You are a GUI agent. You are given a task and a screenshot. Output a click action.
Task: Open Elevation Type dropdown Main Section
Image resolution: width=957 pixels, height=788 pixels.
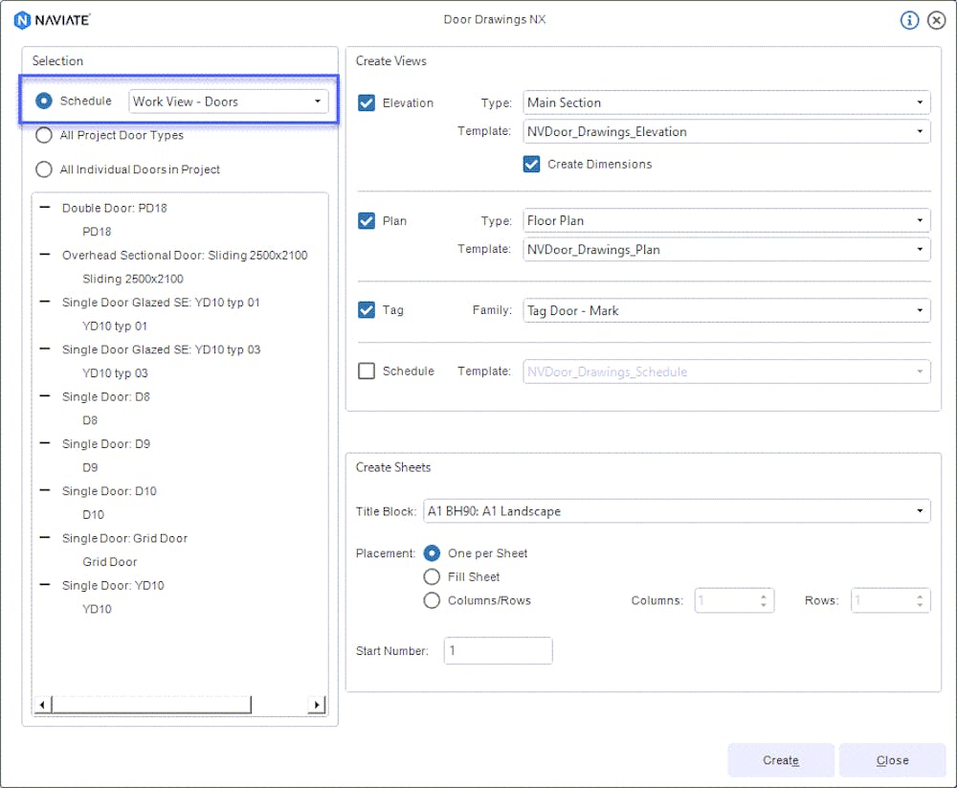pos(726,102)
